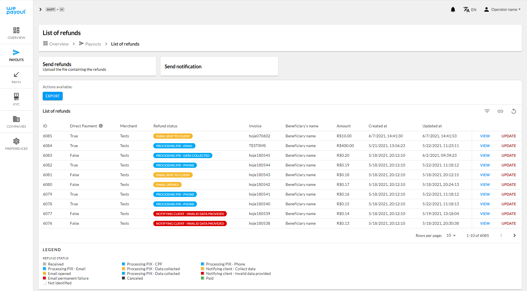This screenshot has height=291, width=527.
Task: Click the Canceled legend black swatch
Action: (124, 278)
